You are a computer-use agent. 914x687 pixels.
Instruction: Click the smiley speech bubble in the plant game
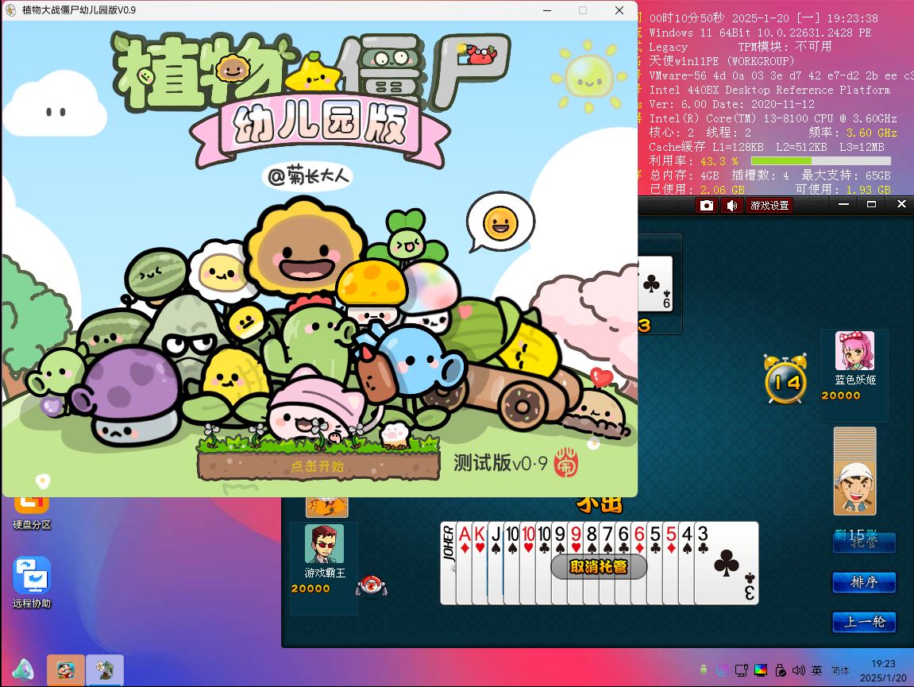pos(501,222)
